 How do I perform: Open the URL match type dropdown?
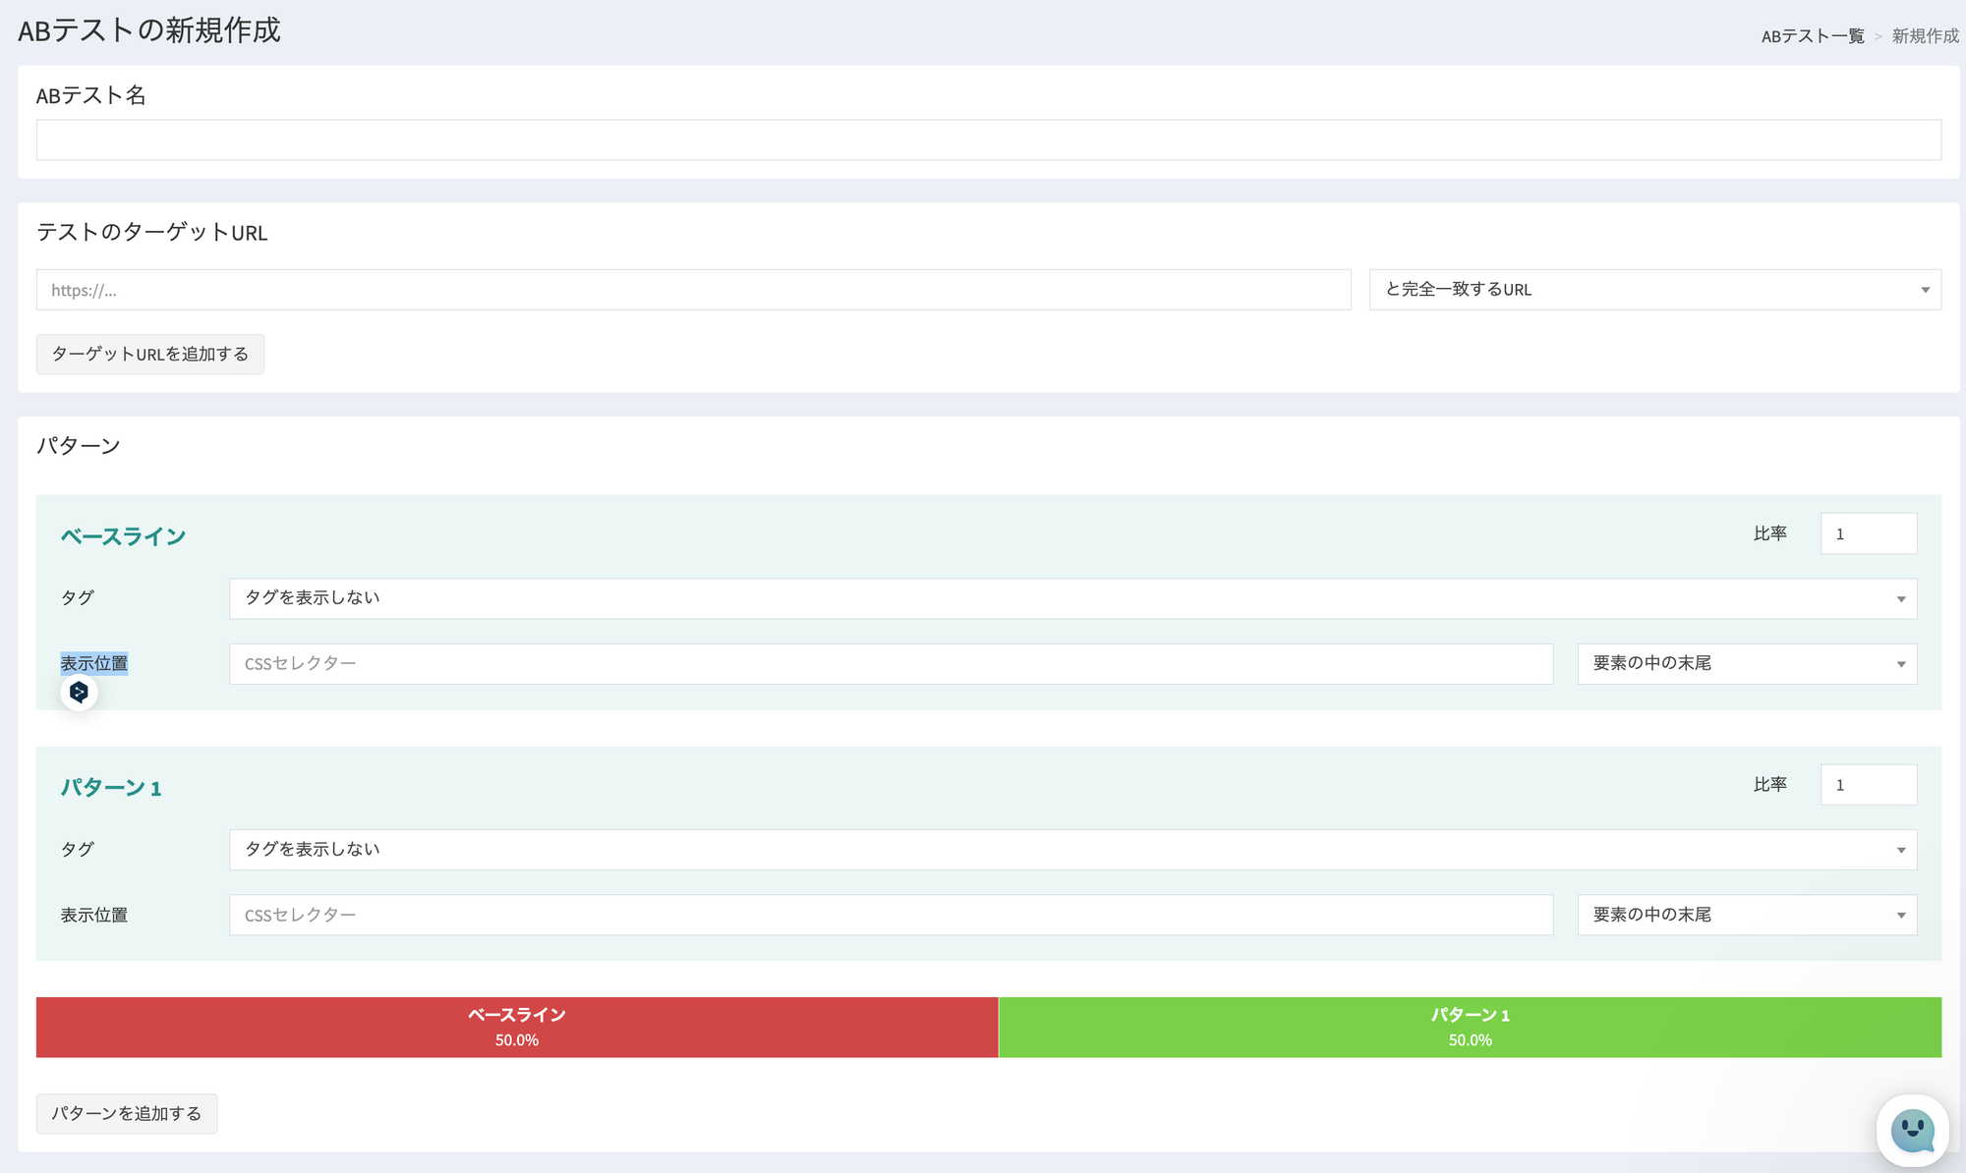(1654, 290)
